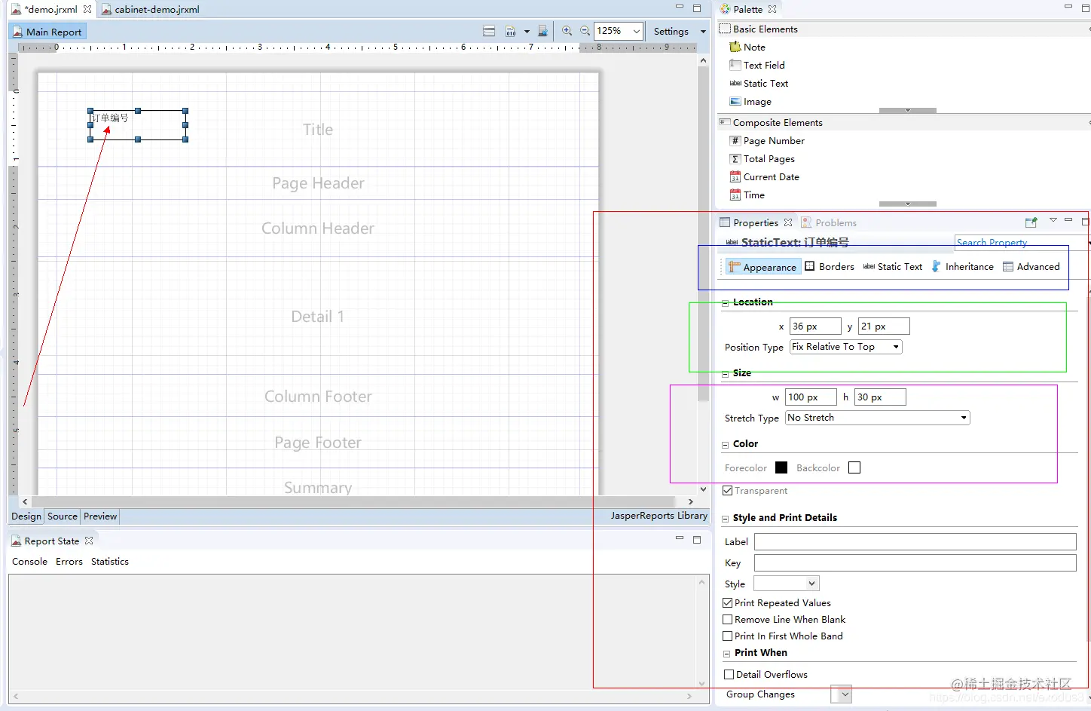Pick the Backcolor white swatch
Image resolution: width=1091 pixels, height=711 pixels.
[854, 467]
